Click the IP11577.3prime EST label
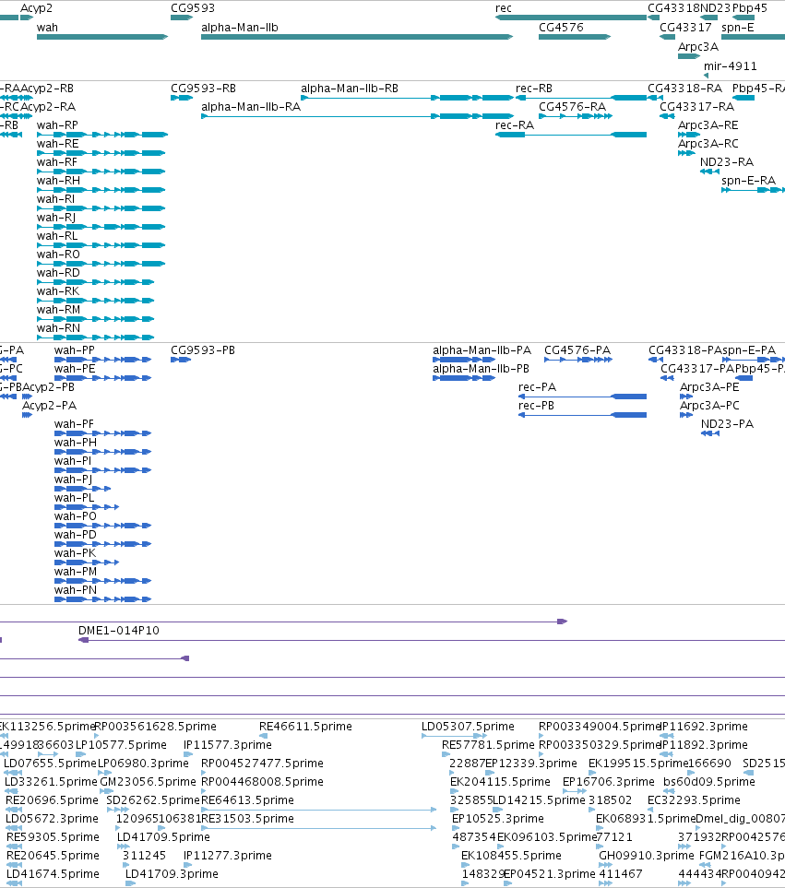Screen dimensions: 785x888 tap(228, 745)
